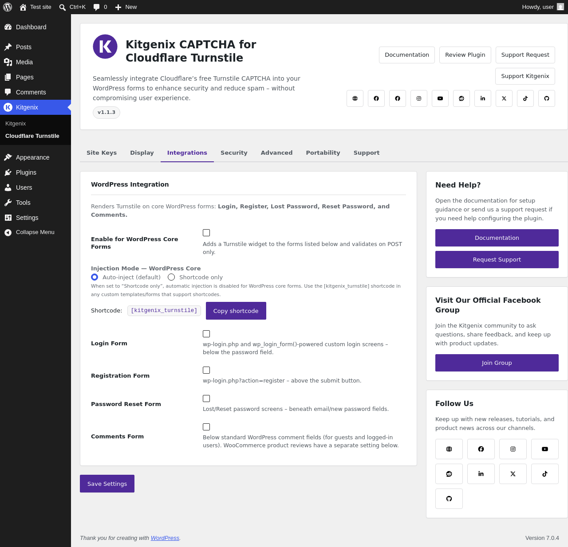Click the Instagram icon under Follow Us
Screen dimensions: 568x547
513,449
